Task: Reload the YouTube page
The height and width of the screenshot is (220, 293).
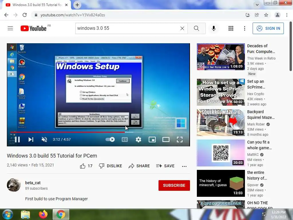Action: (x=25, y=15)
